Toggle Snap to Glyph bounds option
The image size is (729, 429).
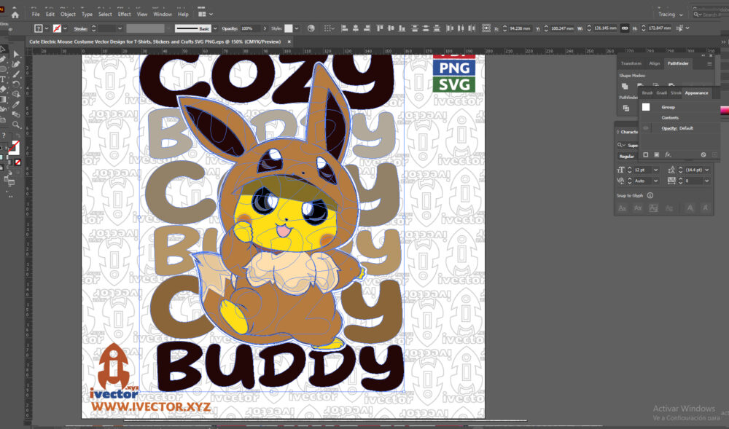(x=653, y=208)
